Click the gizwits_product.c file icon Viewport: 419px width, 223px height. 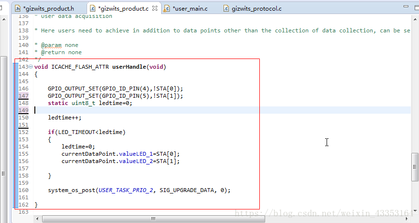coord(92,9)
